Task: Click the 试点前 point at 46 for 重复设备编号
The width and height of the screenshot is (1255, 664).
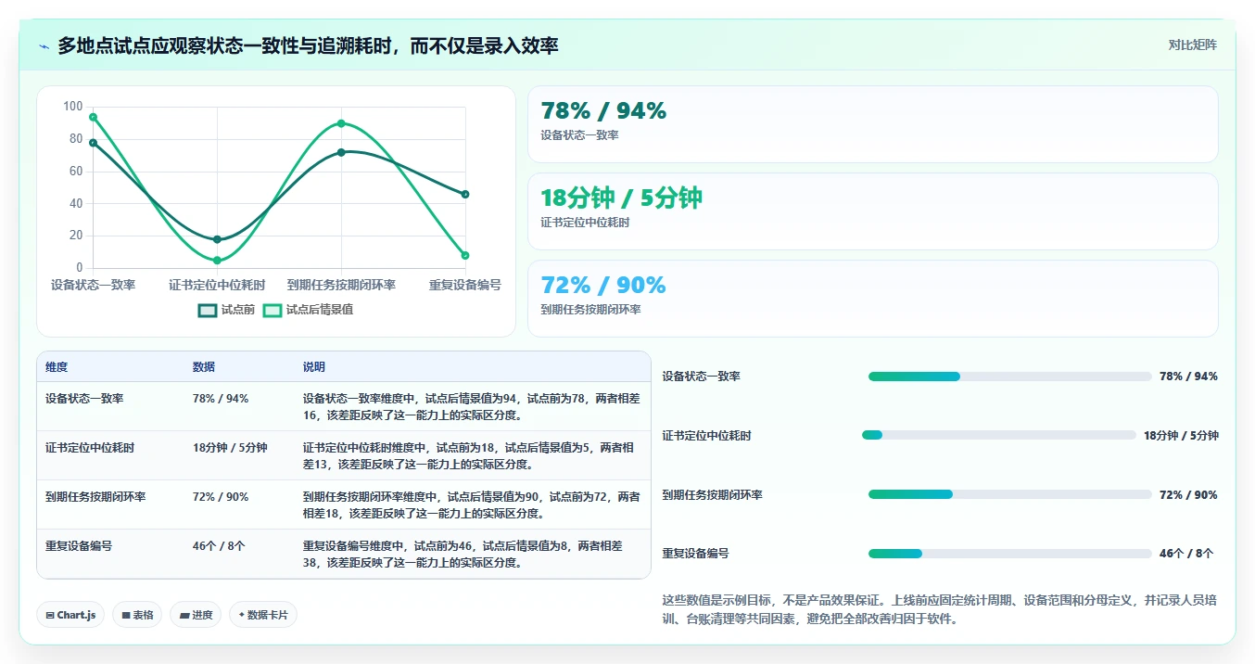Action: point(465,194)
